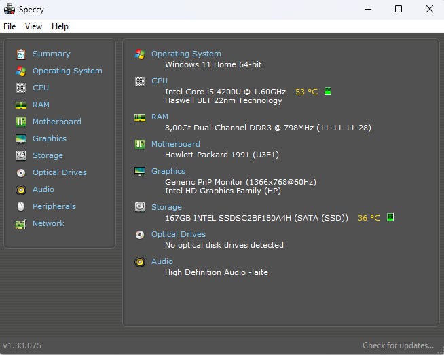Screen dimensions: 444x355
Task: Minimize the Speccy window
Action: click(368, 9)
